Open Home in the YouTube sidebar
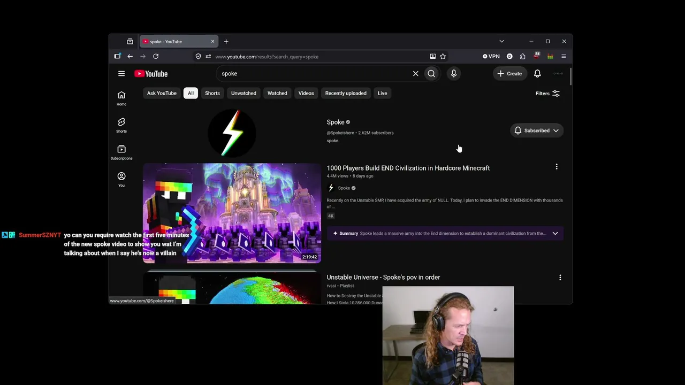Image resolution: width=685 pixels, height=385 pixels. pos(121,98)
